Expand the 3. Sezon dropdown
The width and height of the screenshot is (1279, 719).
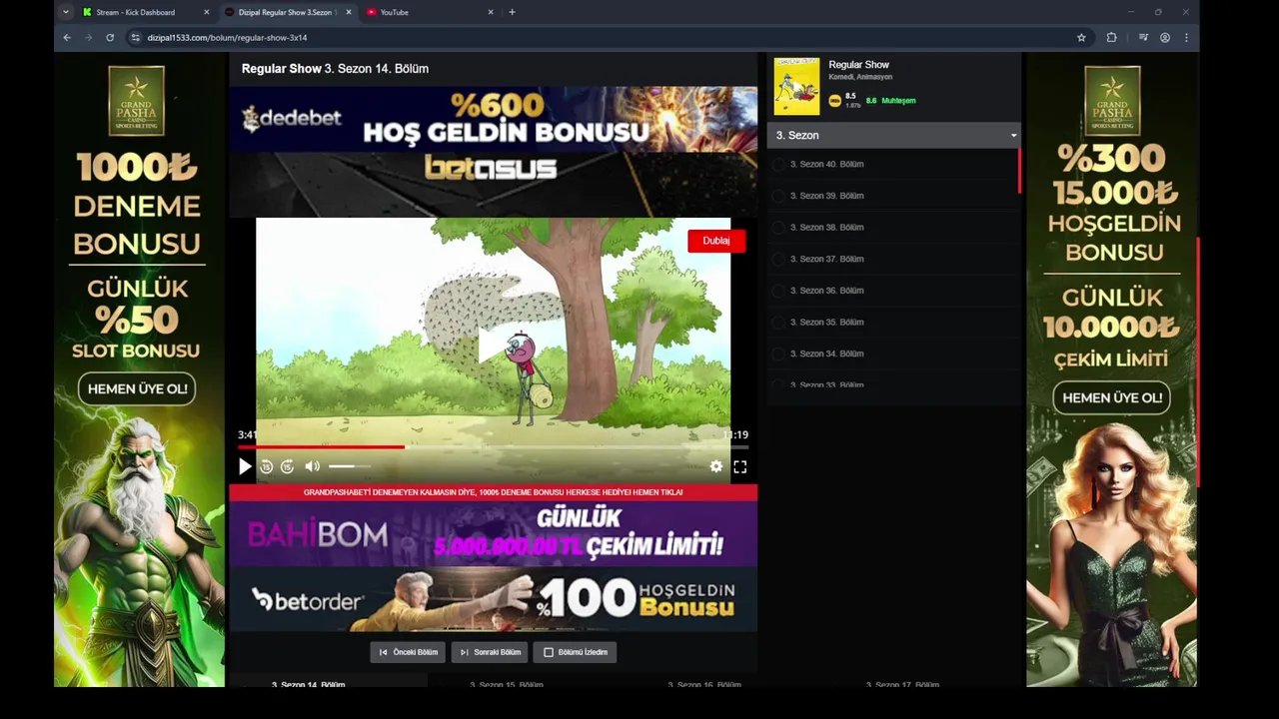(x=893, y=135)
